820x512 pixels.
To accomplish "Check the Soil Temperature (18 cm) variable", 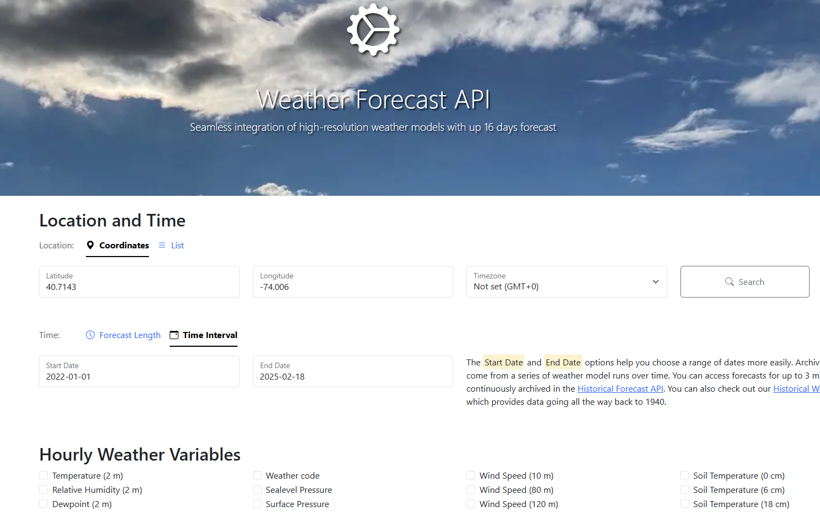I will (x=685, y=504).
